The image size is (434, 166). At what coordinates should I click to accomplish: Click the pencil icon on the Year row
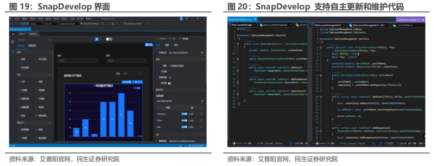(x=201, y=127)
